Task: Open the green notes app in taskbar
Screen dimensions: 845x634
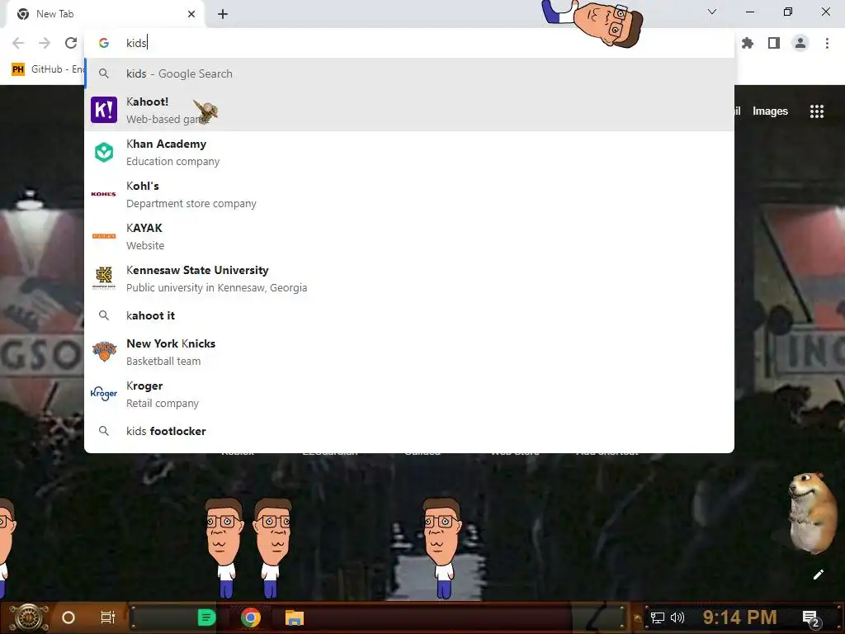Action: point(207,617)
